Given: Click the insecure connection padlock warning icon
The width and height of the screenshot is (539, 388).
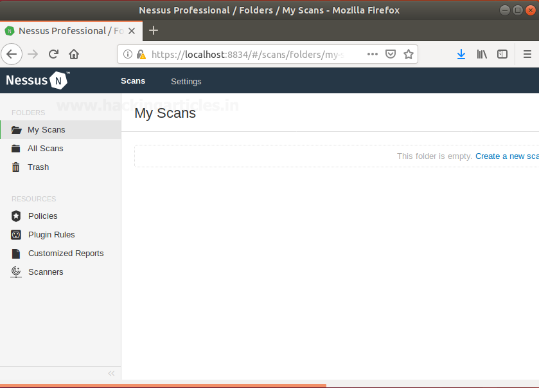Looking at the screenshot, I should (x=141, y=55).
